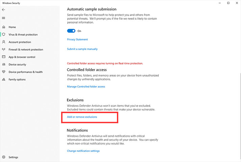Open the Family options people icon
The width and height of the screenshot is (241, 162).
[4, 79]
